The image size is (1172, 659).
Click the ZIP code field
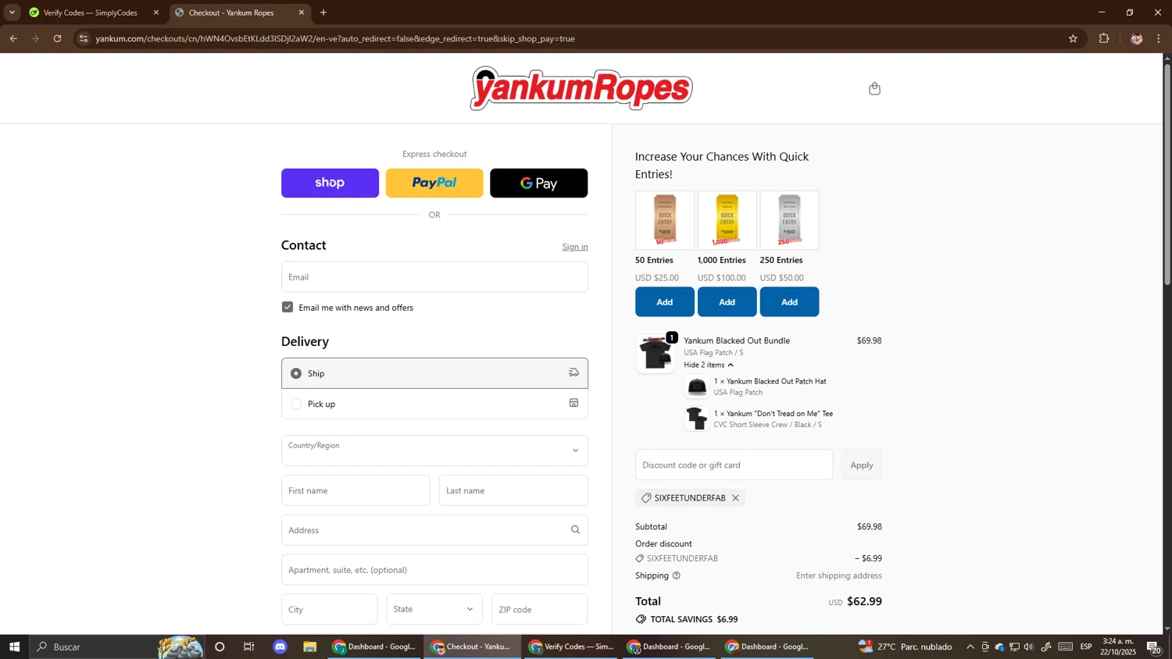540,609
